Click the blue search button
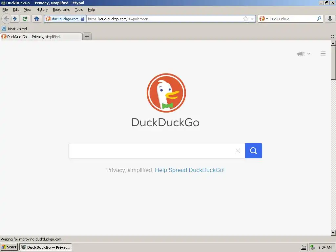The width and height of the screenshot is (336, 252). coord(254,151)
